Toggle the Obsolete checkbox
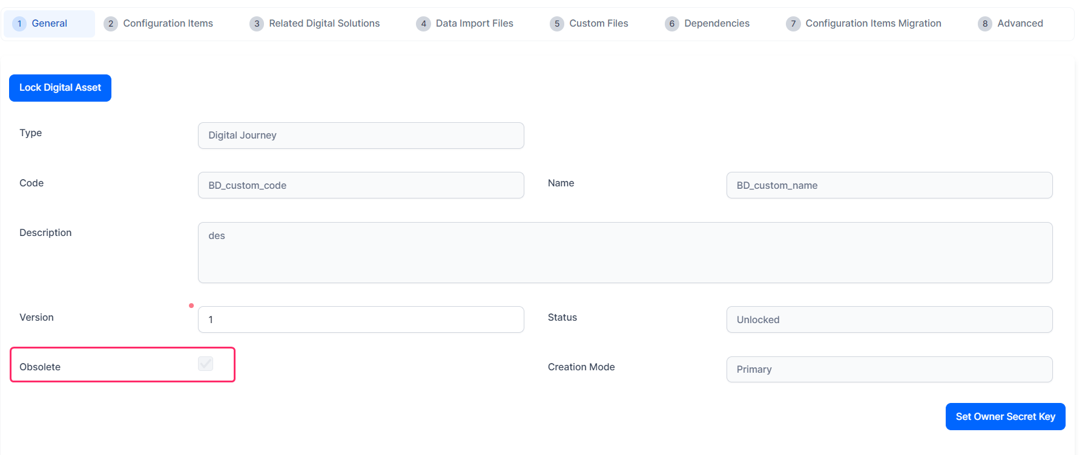The height and width of the screenshot is (455, 1088). tap(206, 364)
